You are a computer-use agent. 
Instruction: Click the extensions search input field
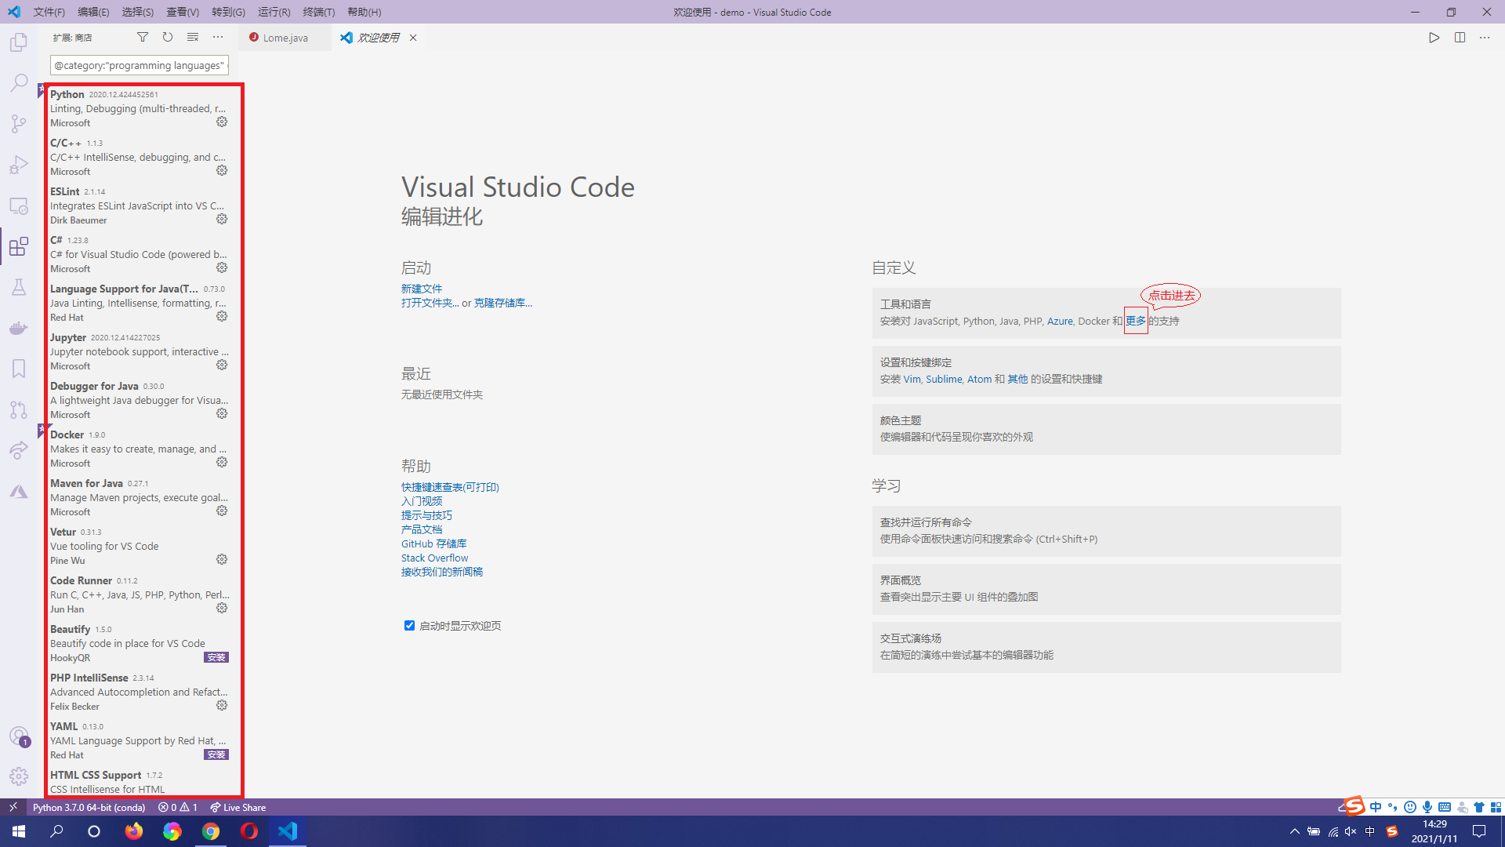(139, 65)
